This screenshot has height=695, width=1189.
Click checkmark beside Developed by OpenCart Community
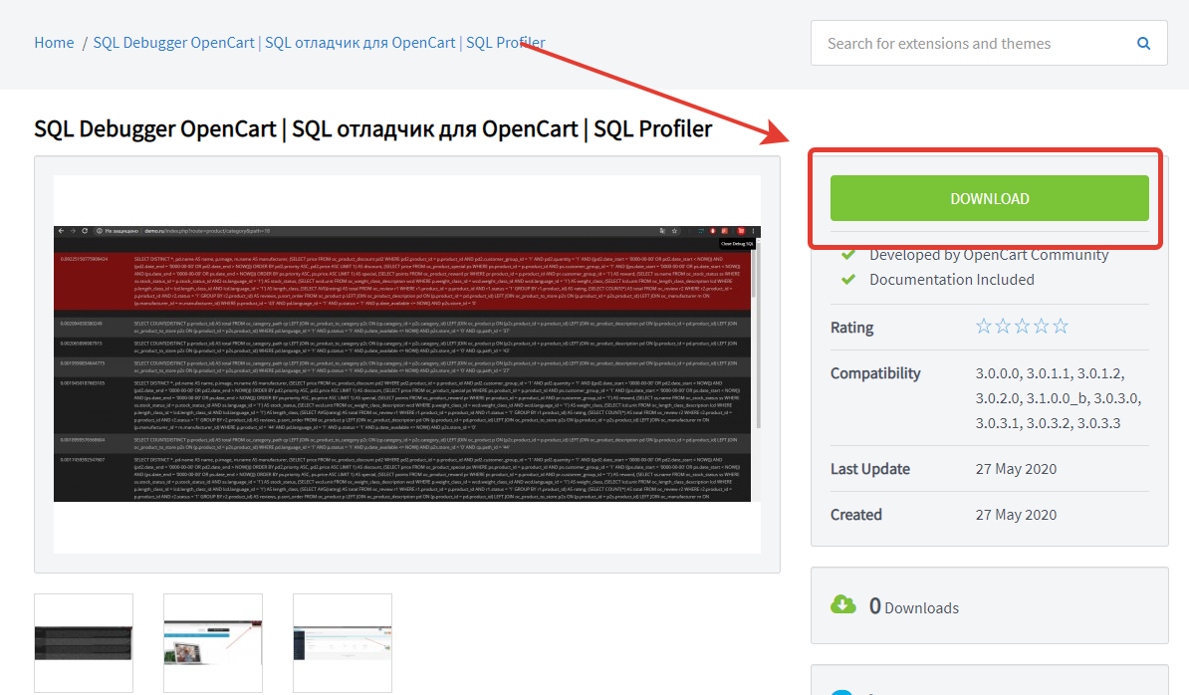(848, 255)
